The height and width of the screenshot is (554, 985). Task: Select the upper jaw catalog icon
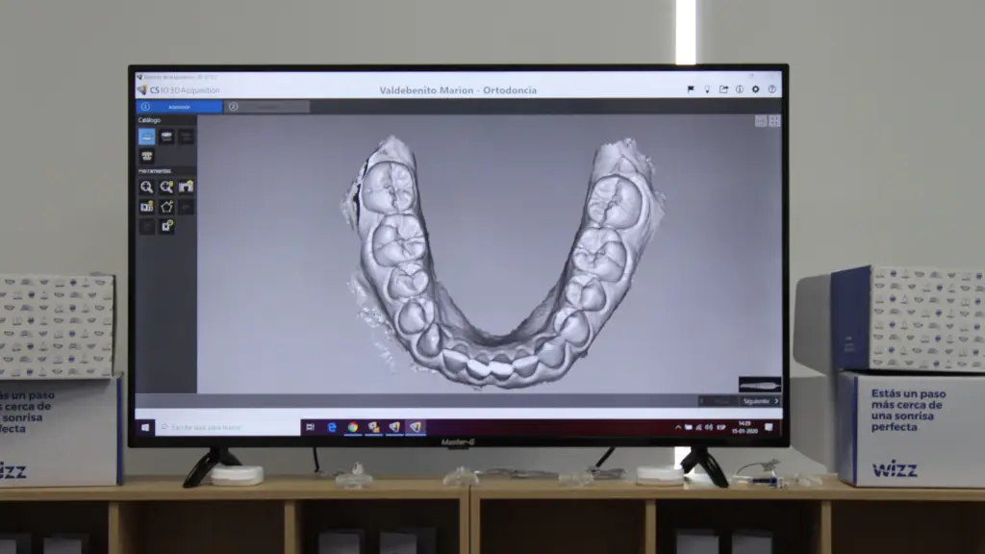click(146, 137)
